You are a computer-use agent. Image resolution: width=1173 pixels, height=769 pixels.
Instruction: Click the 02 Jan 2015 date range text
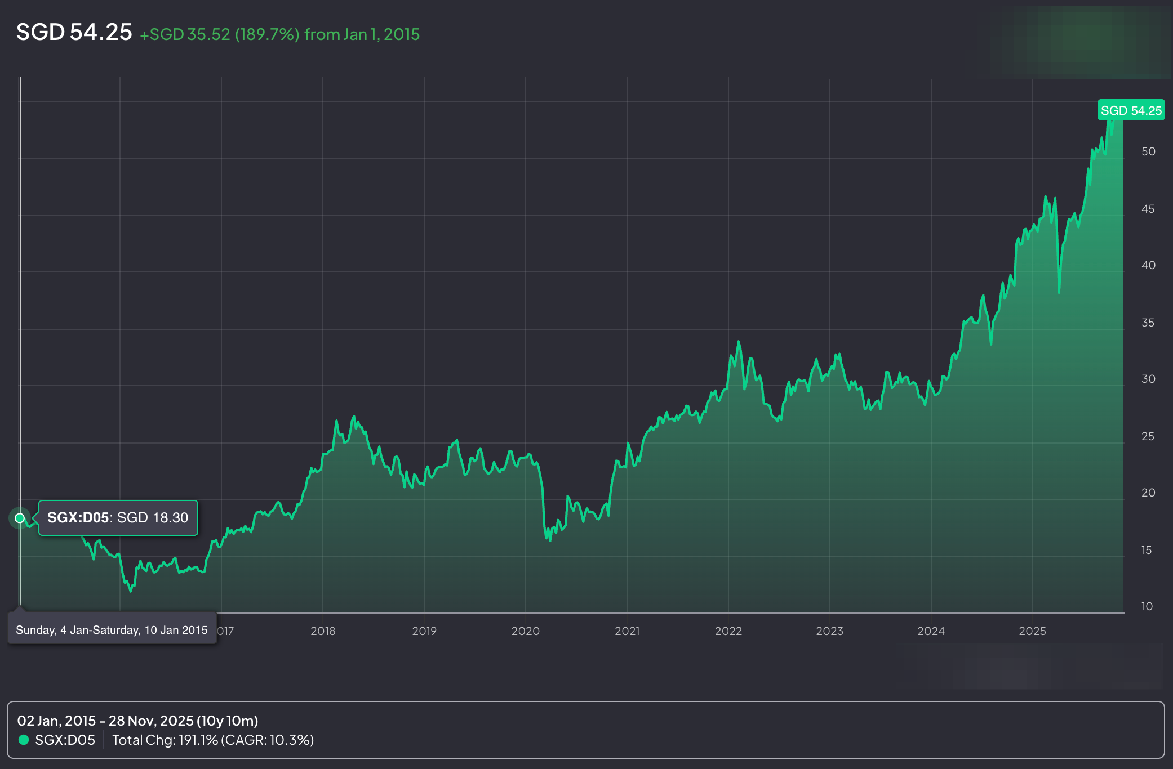click(x=137, y=721)
